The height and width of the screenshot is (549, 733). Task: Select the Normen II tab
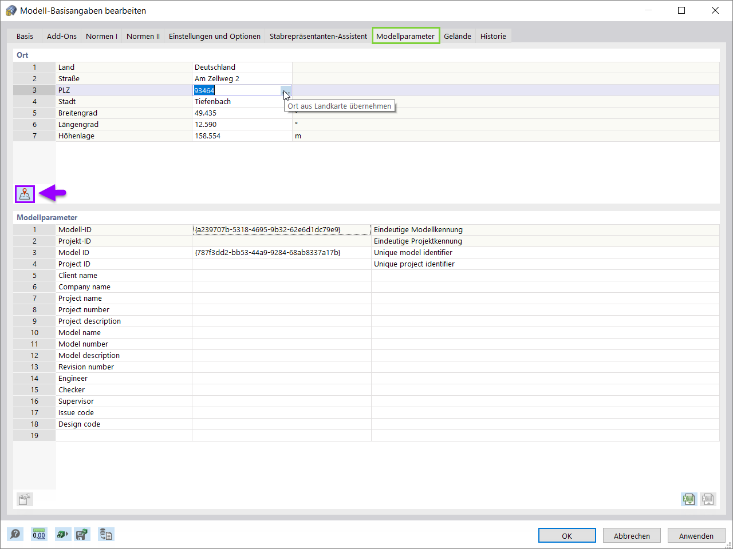143,36
